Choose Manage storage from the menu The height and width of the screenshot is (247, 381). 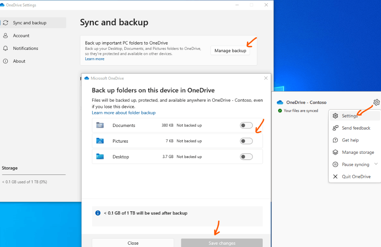tap(355, 152)
